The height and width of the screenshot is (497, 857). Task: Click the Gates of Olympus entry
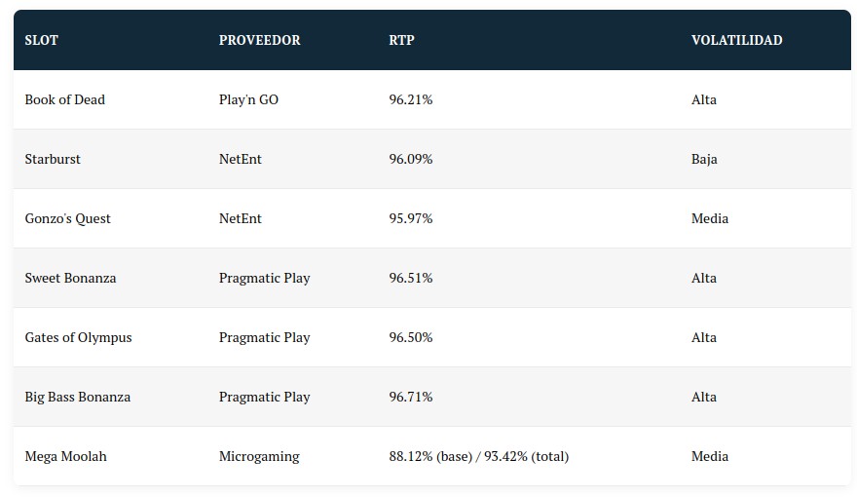tap(78, 337)
